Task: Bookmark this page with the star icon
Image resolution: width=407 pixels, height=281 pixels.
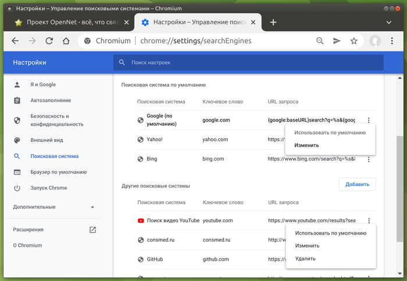Action: click(x=354, y=41)
